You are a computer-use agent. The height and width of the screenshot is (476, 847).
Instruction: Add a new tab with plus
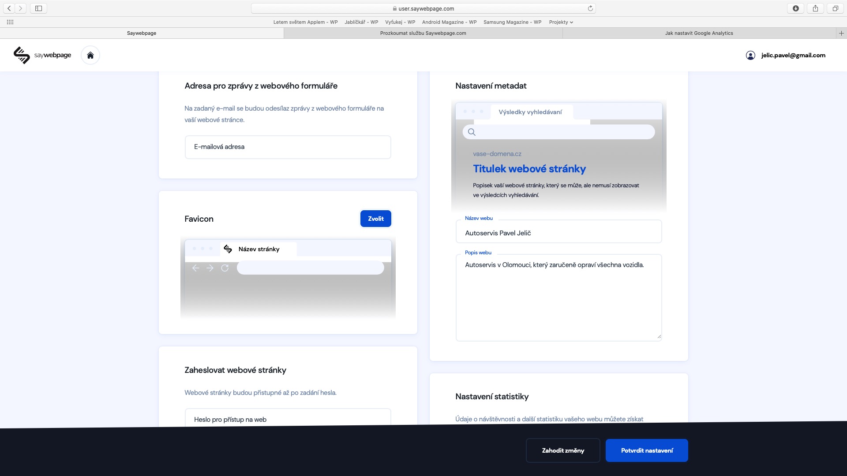(841, 33)
